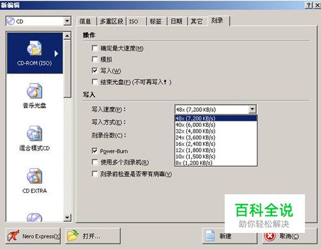Select the CD EXTRA compilation icon
Viewport: 321px width, 249px height.
pyautogui.click(x=35, y=181)
